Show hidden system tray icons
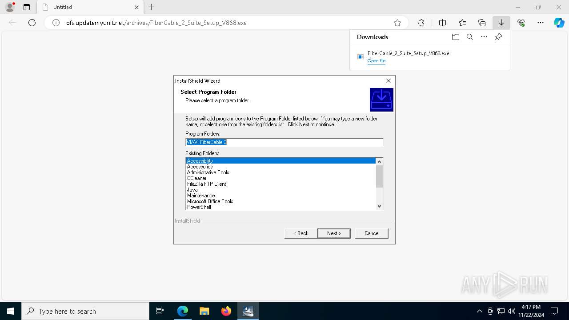This screenshot has height=320, width=569. (479, 311)
